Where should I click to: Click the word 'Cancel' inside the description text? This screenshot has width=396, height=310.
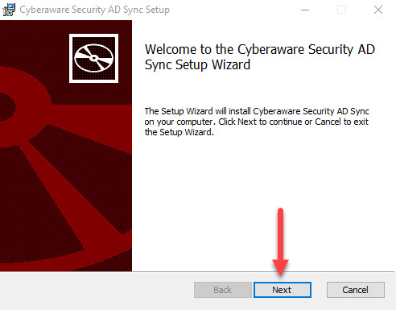[328, 122]
